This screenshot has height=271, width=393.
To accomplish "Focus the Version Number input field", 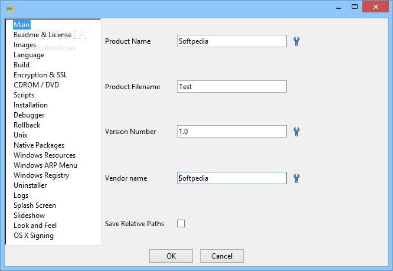I will click(x=232, y=131).
